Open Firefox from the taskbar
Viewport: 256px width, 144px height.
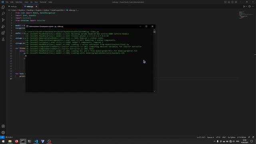tap(16, 141)
